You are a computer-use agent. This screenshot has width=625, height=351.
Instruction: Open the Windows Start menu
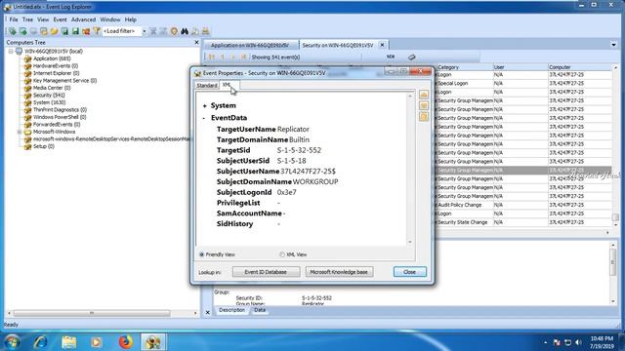(x=13, y=342)
